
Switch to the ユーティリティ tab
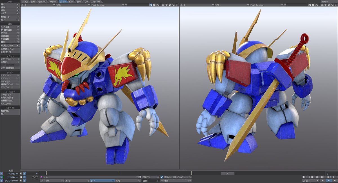[95, 1]
